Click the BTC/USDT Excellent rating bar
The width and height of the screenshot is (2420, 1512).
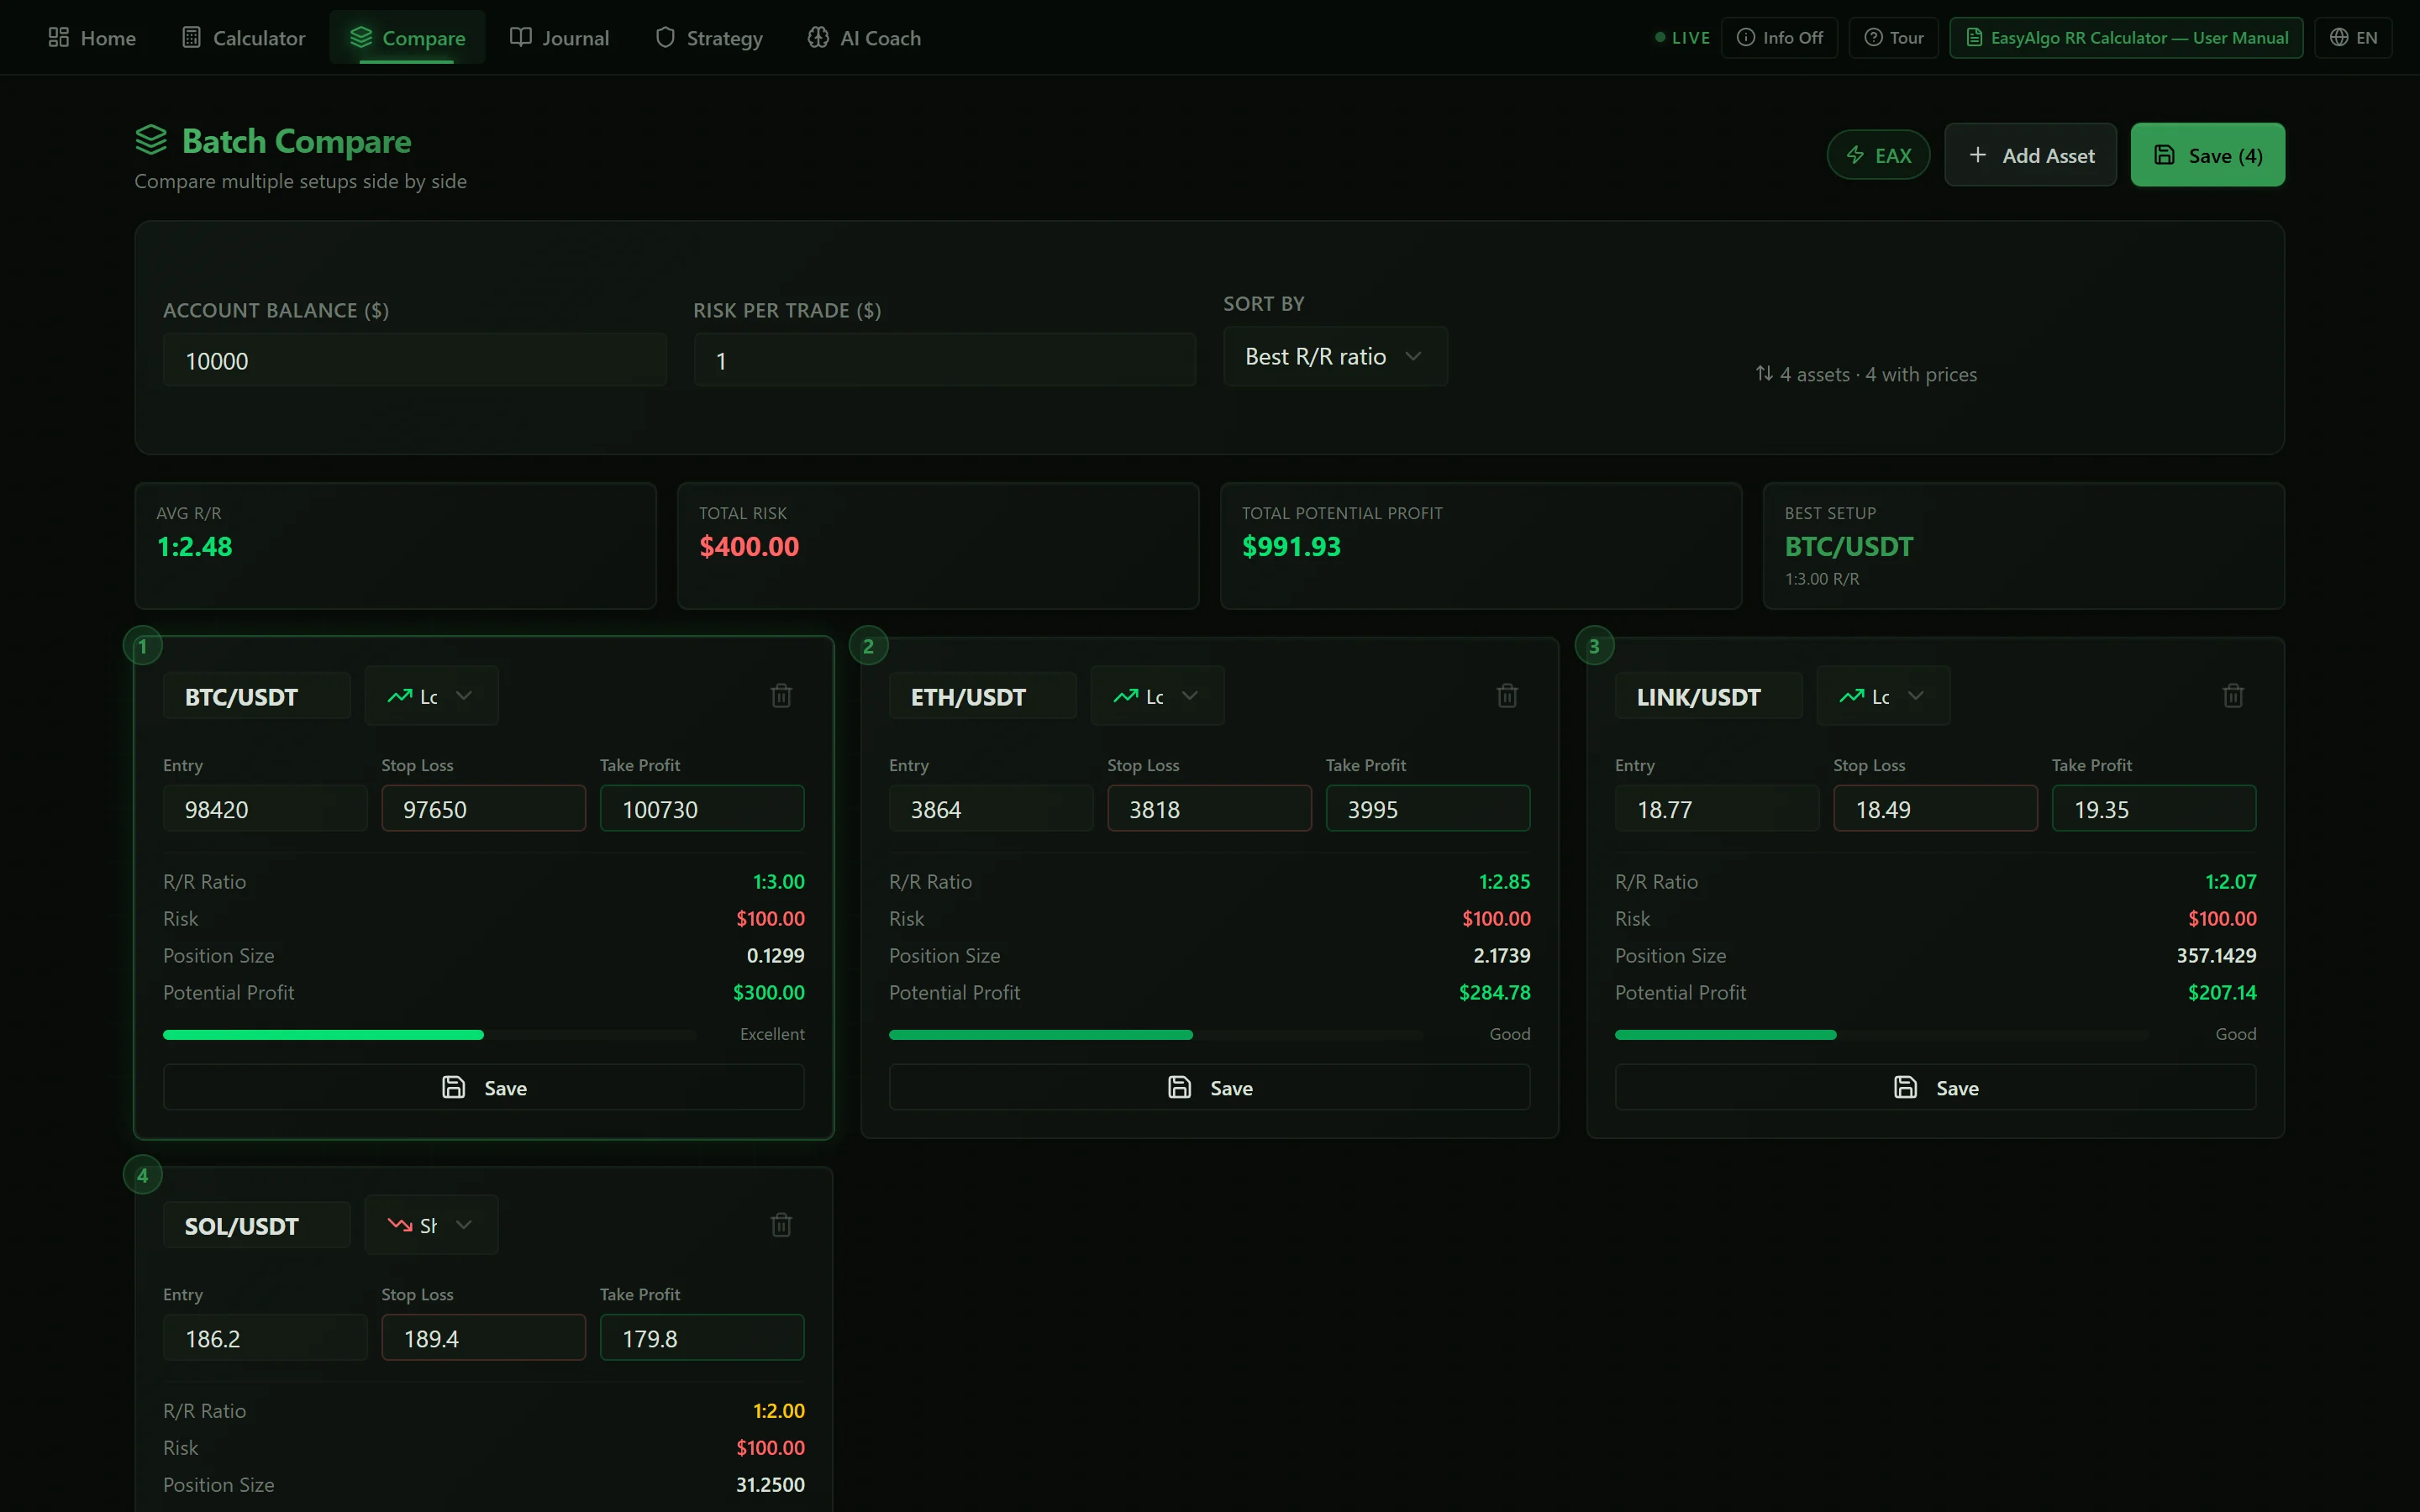click(x=430, y=1035)
